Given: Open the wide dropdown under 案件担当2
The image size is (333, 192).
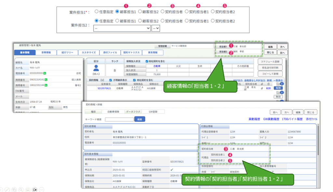Looking at the screenshot, I should point(122,28).
